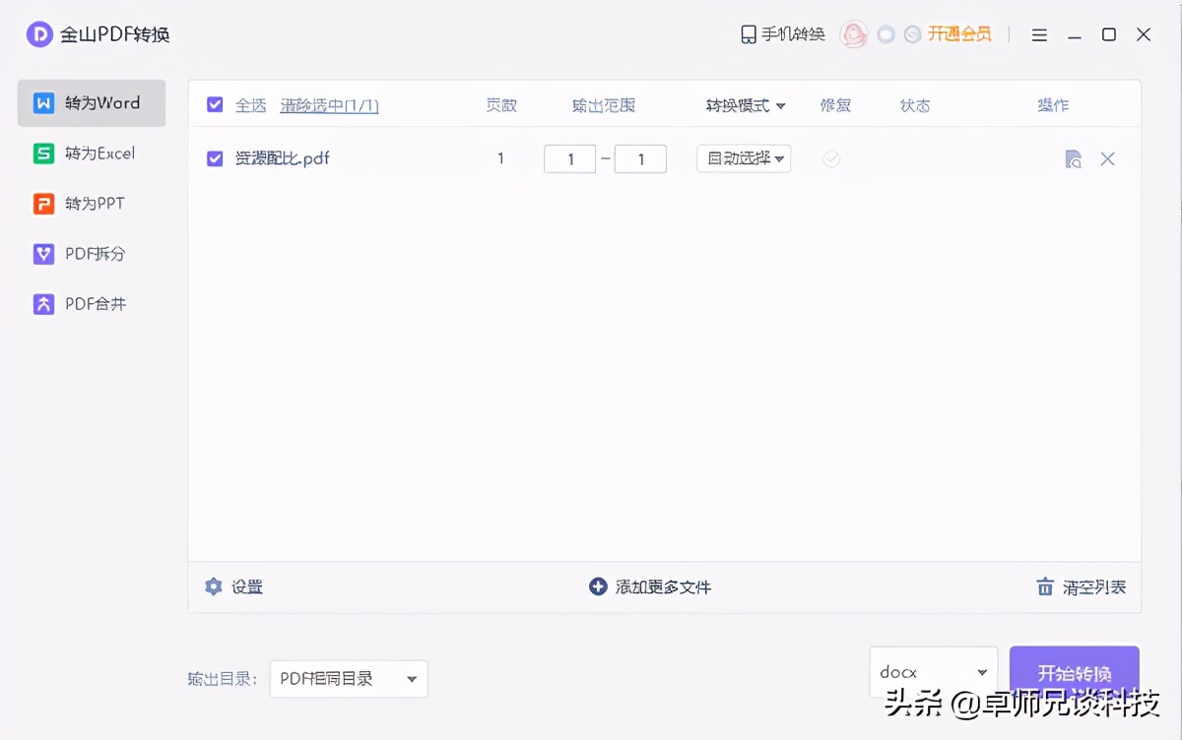Click the 修复 column header

click(835, 105)
